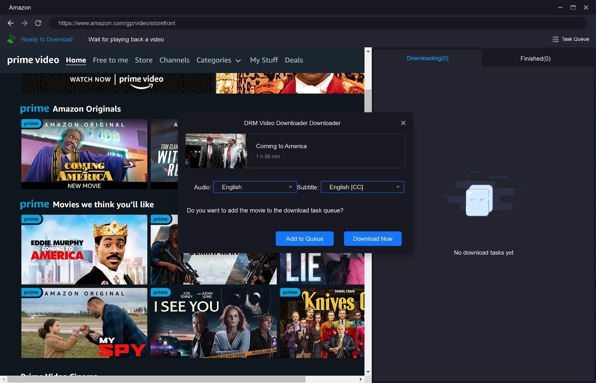Go forward using the browser forward arrow

24,23
